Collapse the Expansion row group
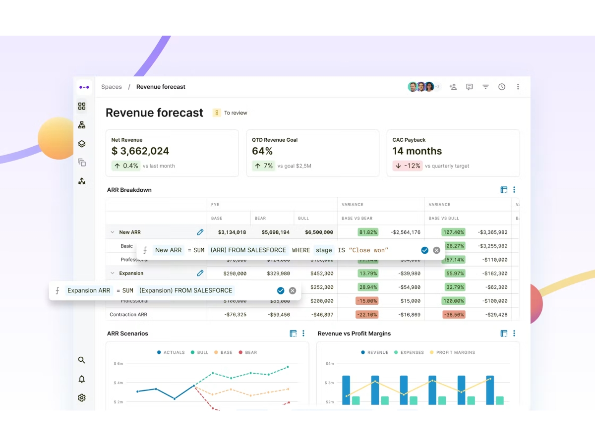Image resolution: width=595 pixels, height=446 pixels. click(x=112, y=273)
